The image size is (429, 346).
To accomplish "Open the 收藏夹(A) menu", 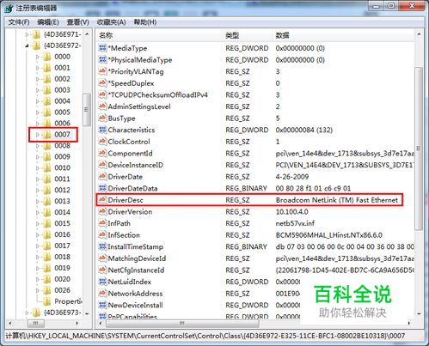I will point(112,22).
